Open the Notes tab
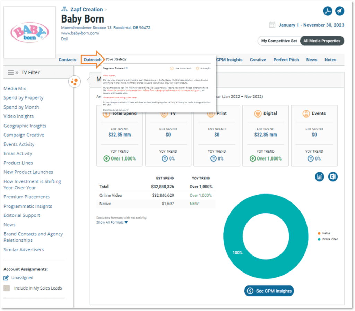355x311 pixels. coord(330,60)
